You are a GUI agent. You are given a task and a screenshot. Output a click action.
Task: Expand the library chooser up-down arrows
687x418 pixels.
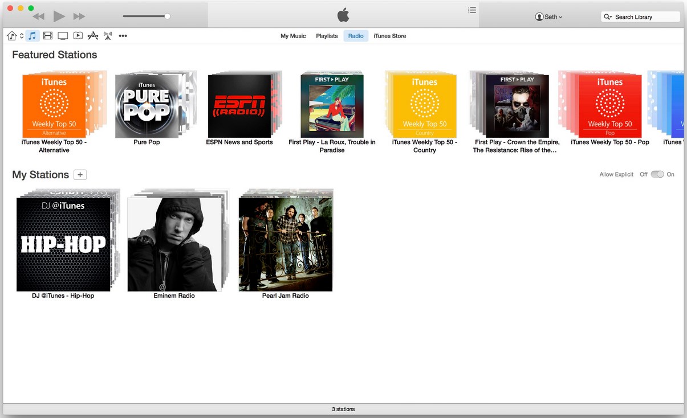pyautogui.click(x=22, y=36)
